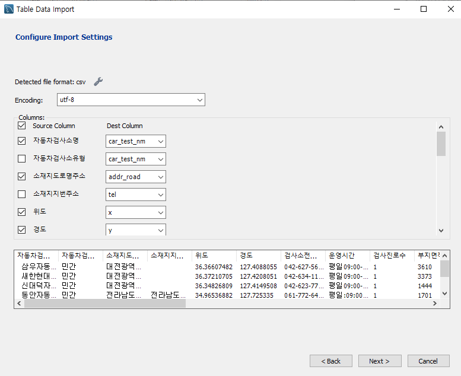
Task: Enable the 자동차검사소유형 column checkbox
Action: tap(21, 159)
